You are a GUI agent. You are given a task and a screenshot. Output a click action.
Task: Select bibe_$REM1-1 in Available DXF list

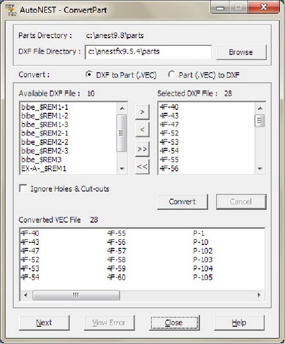[x=45, y=107]
